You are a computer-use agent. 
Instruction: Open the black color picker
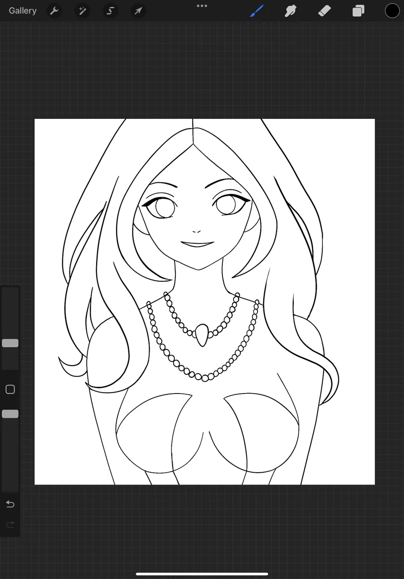[392, 10]
